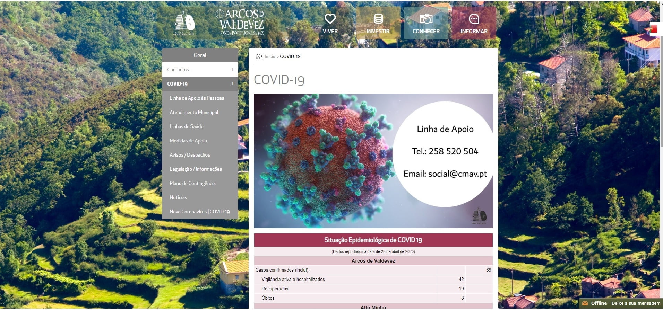Click the coronavirus Linha de Apoio banner
Screen dimensions: 663x310
tap(373, 161)
